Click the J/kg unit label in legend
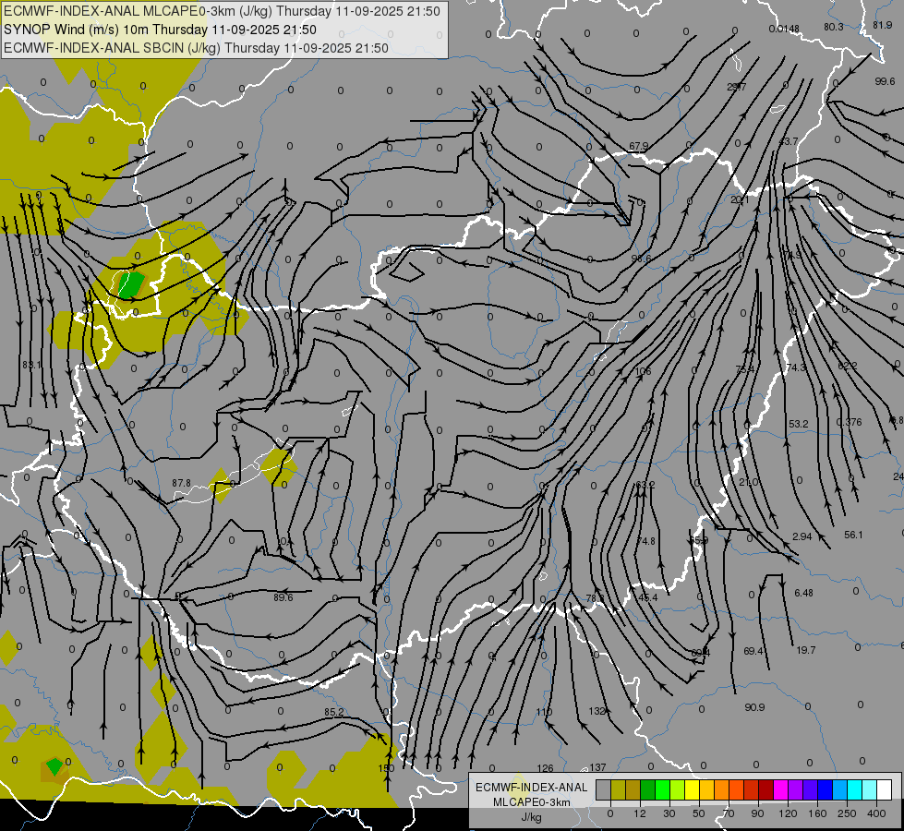Screen dimensions: 904x831 (x=532, y=817)
